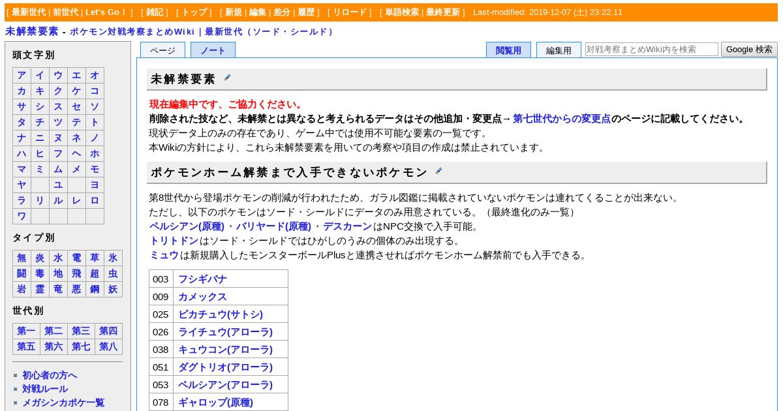783x411 pixels.
Task: Open the 第八 generation link
Action: tap(108, 346)
